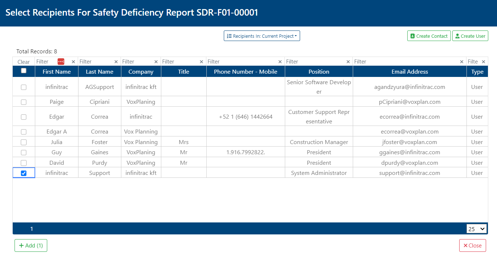497x254 pixels.
Task: Sort by the Email Address column header
Action: (x=410, y=72)
